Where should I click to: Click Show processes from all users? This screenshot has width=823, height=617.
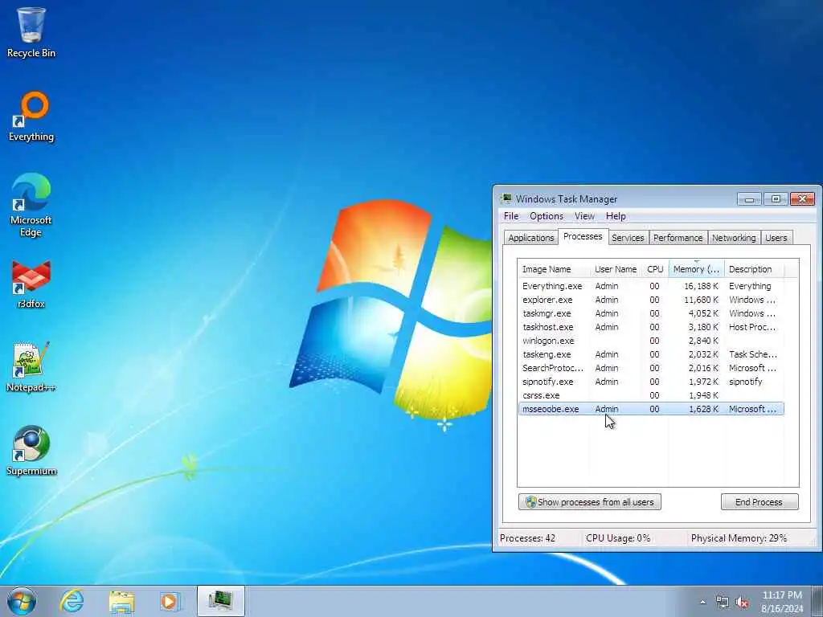click(x=589, y=502)
